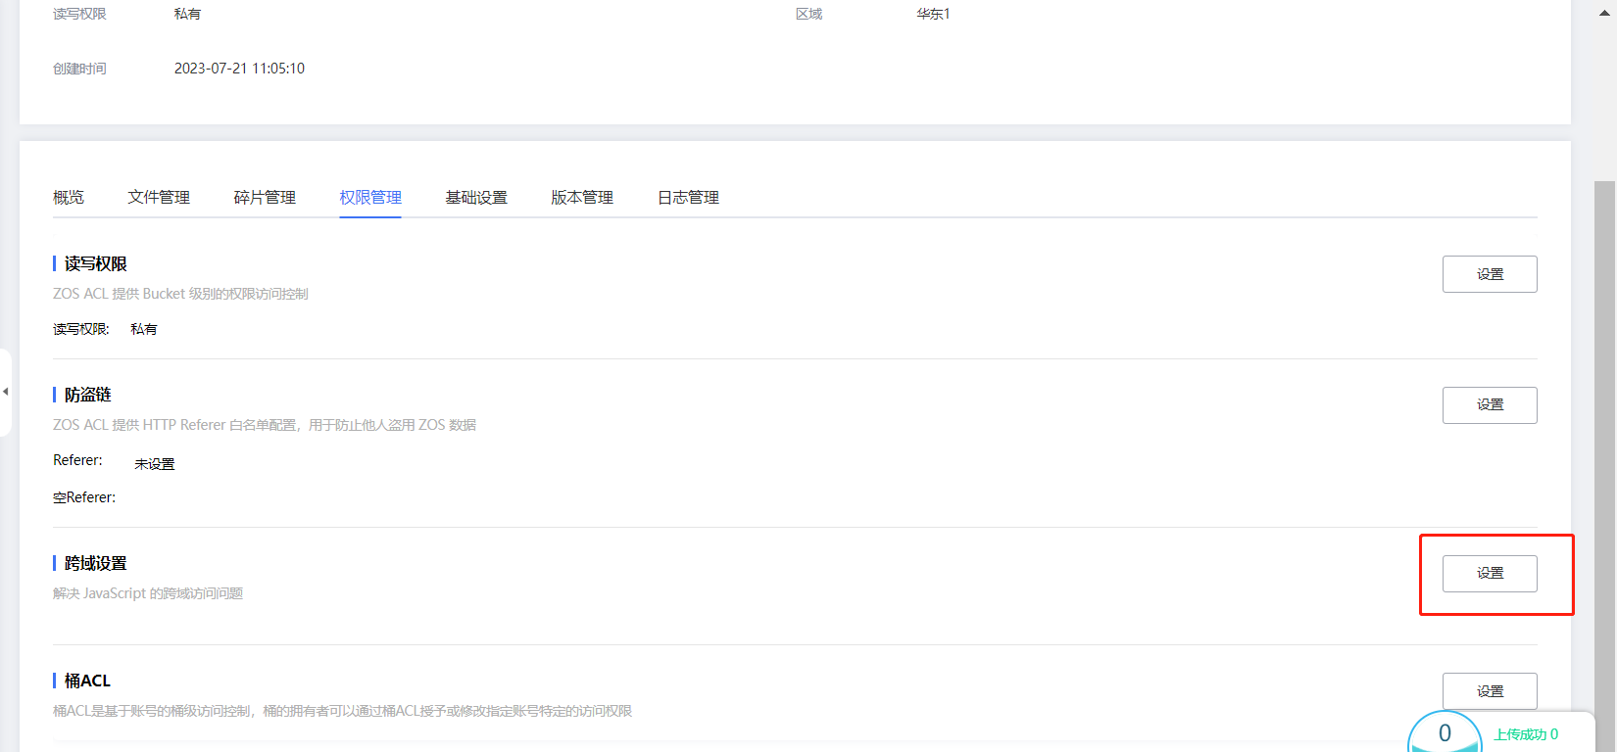Viewport: 1617px width, 752px height.
Task: Switch to the 版本管理 tab
Action: click(x=582, y=198)
